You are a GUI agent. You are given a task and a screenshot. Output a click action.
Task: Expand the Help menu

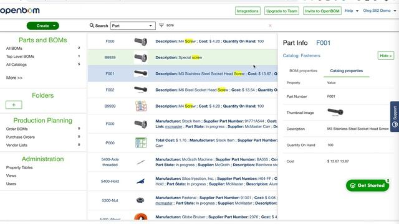[352, 11]
